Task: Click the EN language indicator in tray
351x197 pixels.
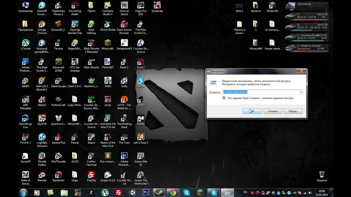Action: point(245,193)
